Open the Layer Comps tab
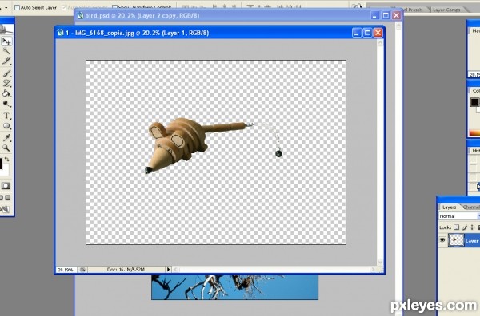The image size is (480, 316). point(446,10)
